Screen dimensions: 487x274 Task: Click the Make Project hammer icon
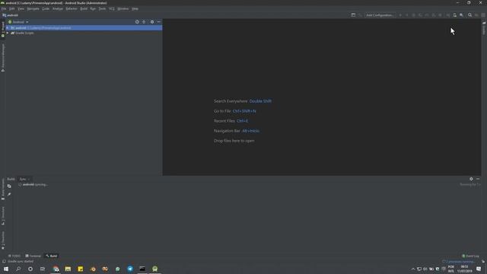(360, 15)
